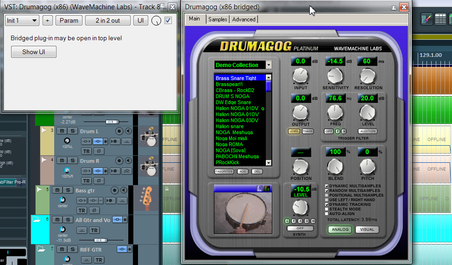Toggle plugin bypass checkbox in VST window
This screenshot has width=452, height=265.
click(x=168, y=20)
